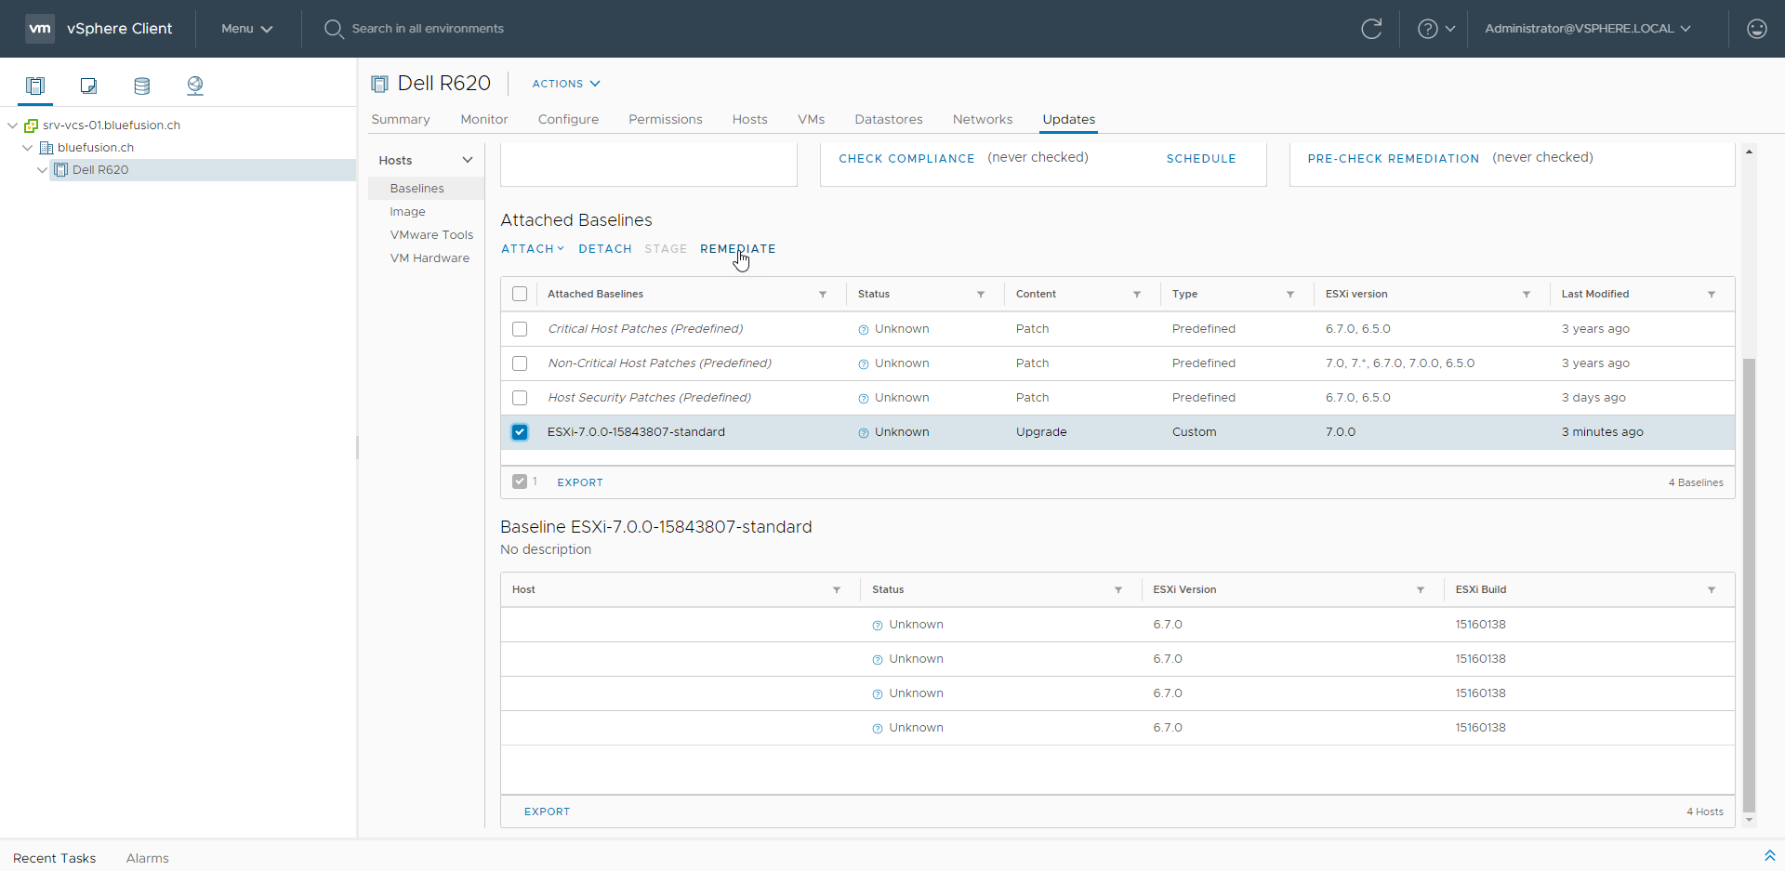Open the Administrator@VSPHERE.LOCAL user menu
The width and height of the screenshot is (1785, 871).
click(1587, 29)
